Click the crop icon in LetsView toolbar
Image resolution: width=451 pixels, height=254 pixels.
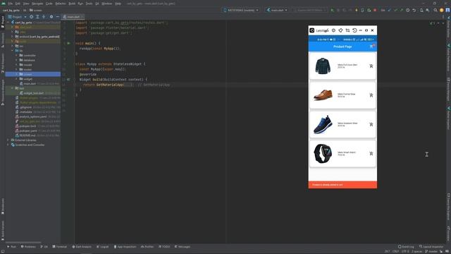347,30
